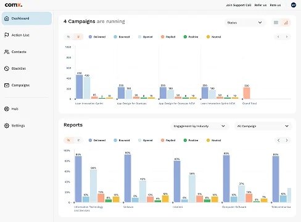301x222 pixels.
Task: Open the All Campaign dropdown
Action: click(263, 126)
